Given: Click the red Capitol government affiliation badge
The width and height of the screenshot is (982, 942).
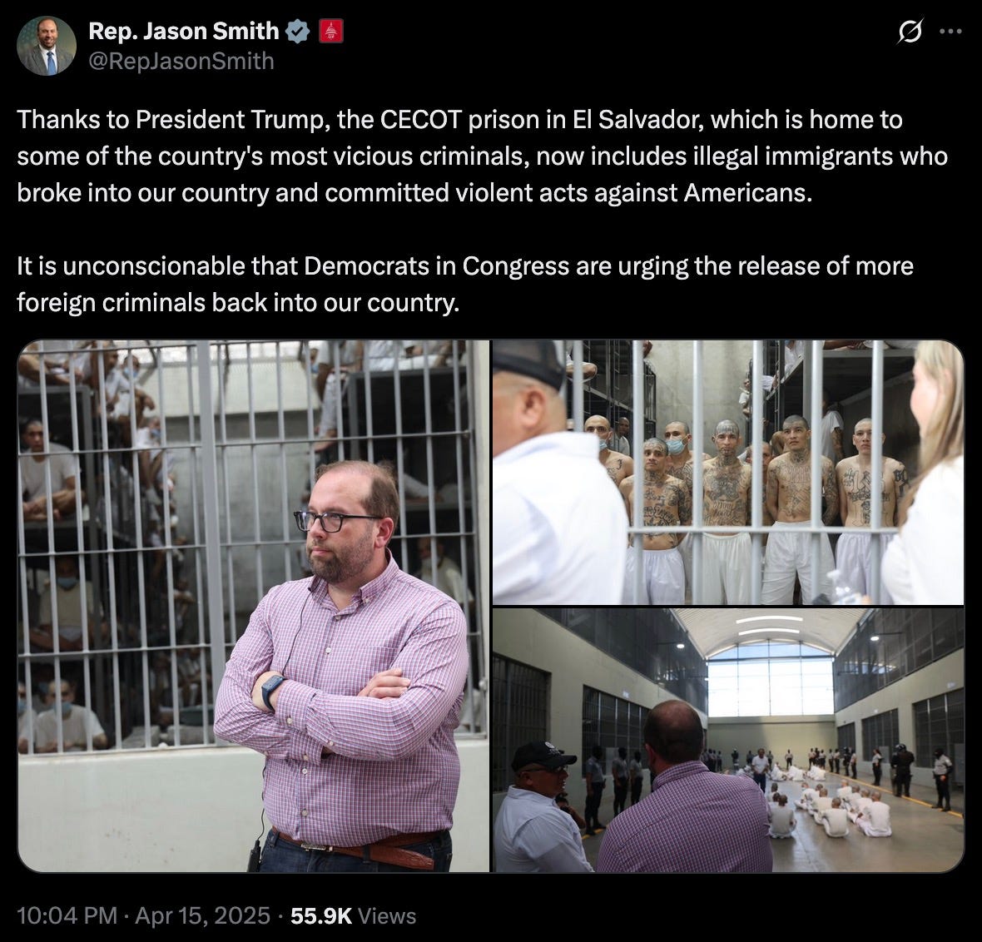Looking at the screenshot, I should [x=331, y=32].
